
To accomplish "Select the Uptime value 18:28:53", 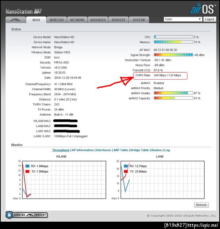I will 60,73.
